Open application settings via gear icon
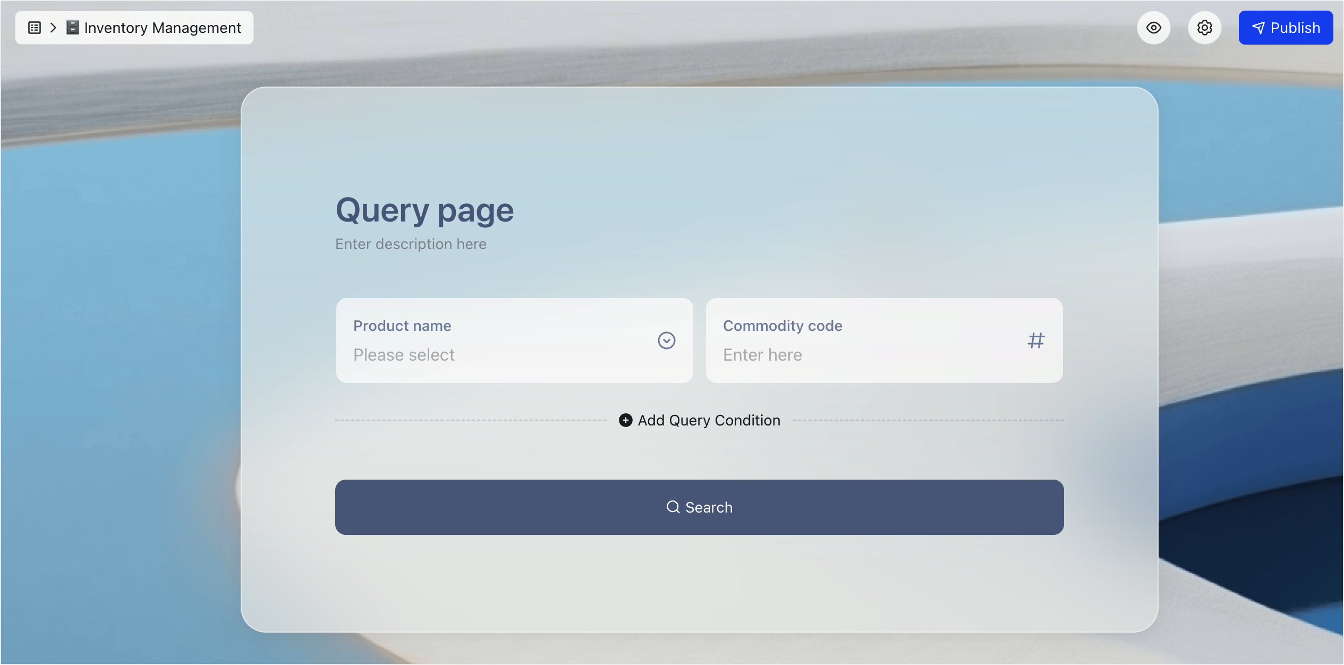 point(1204,27)
